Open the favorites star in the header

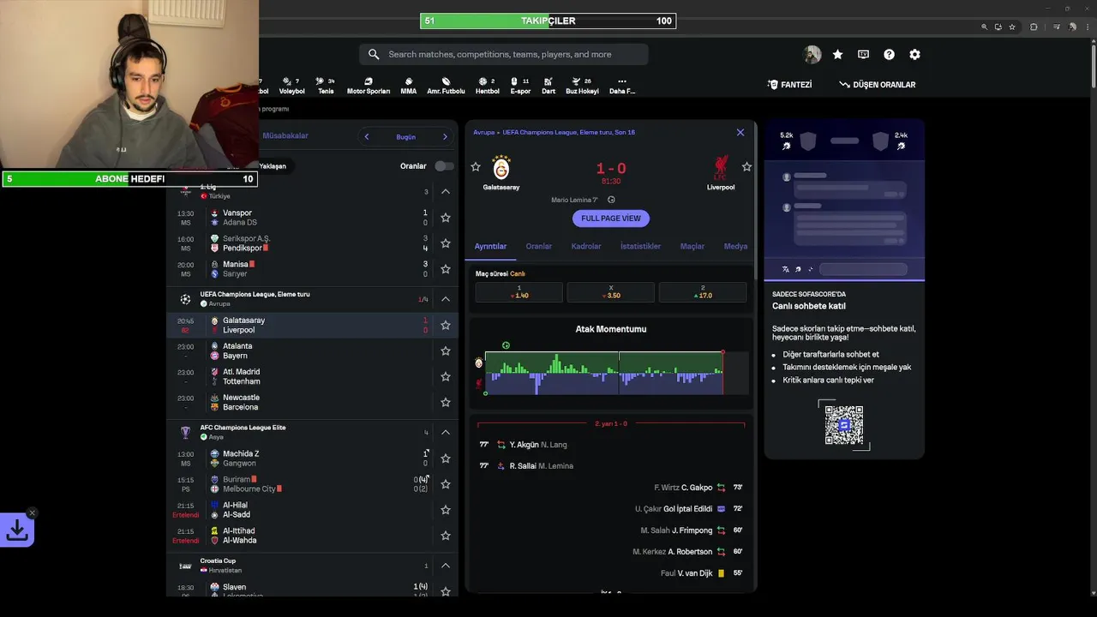(x=837, y=54)
